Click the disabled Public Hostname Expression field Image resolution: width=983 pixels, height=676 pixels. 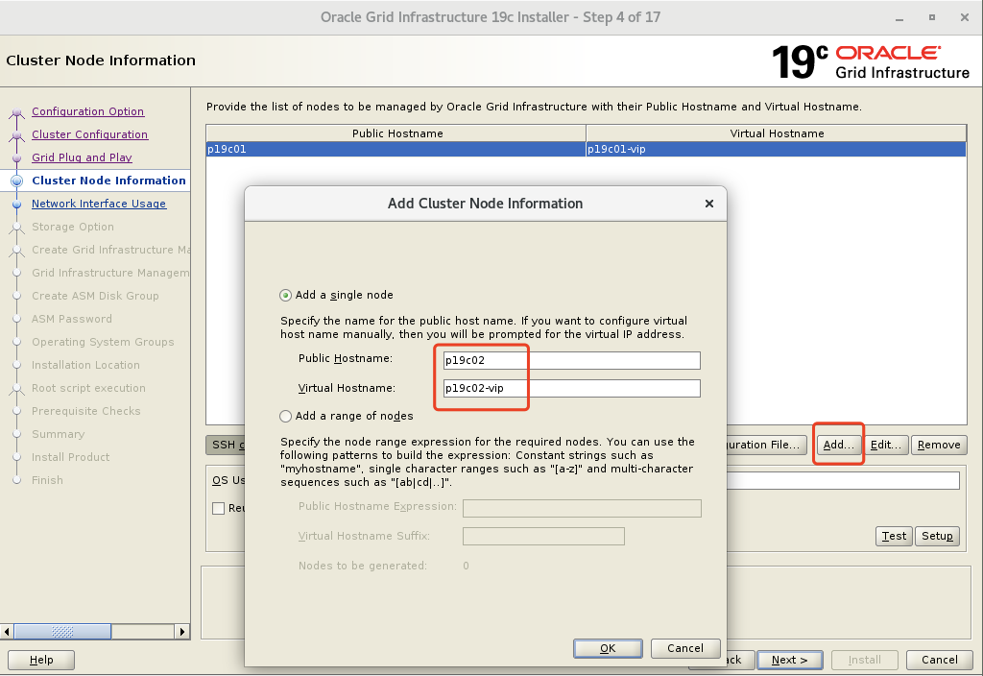tap(582, 508)
